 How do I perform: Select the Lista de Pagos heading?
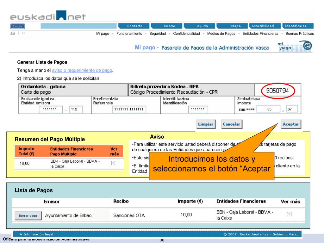pyautogui.click(x=34, y=190)
